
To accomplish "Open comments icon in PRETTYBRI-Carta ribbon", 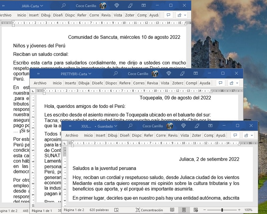I will tap(220, 83).
